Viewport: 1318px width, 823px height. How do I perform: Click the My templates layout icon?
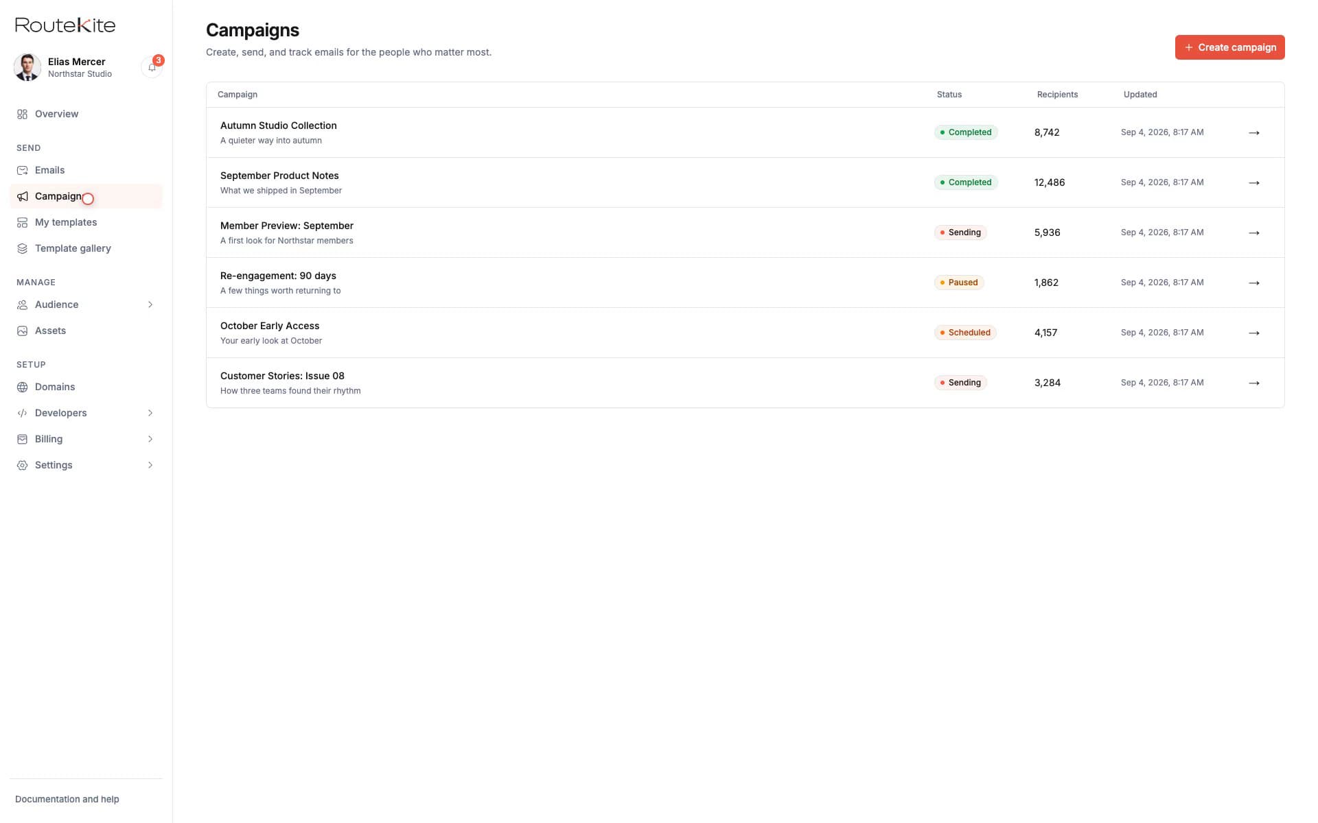pyautogui.click(x=22, y=222)
